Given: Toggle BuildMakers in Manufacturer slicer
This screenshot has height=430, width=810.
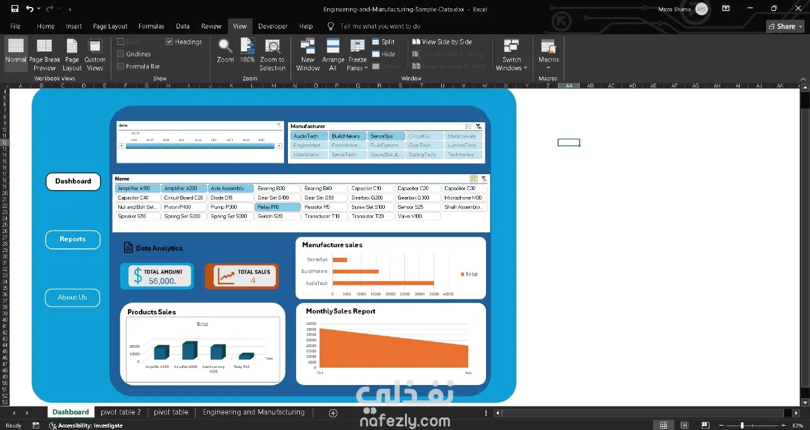Looking at the screenshot, I should [347, 136].
